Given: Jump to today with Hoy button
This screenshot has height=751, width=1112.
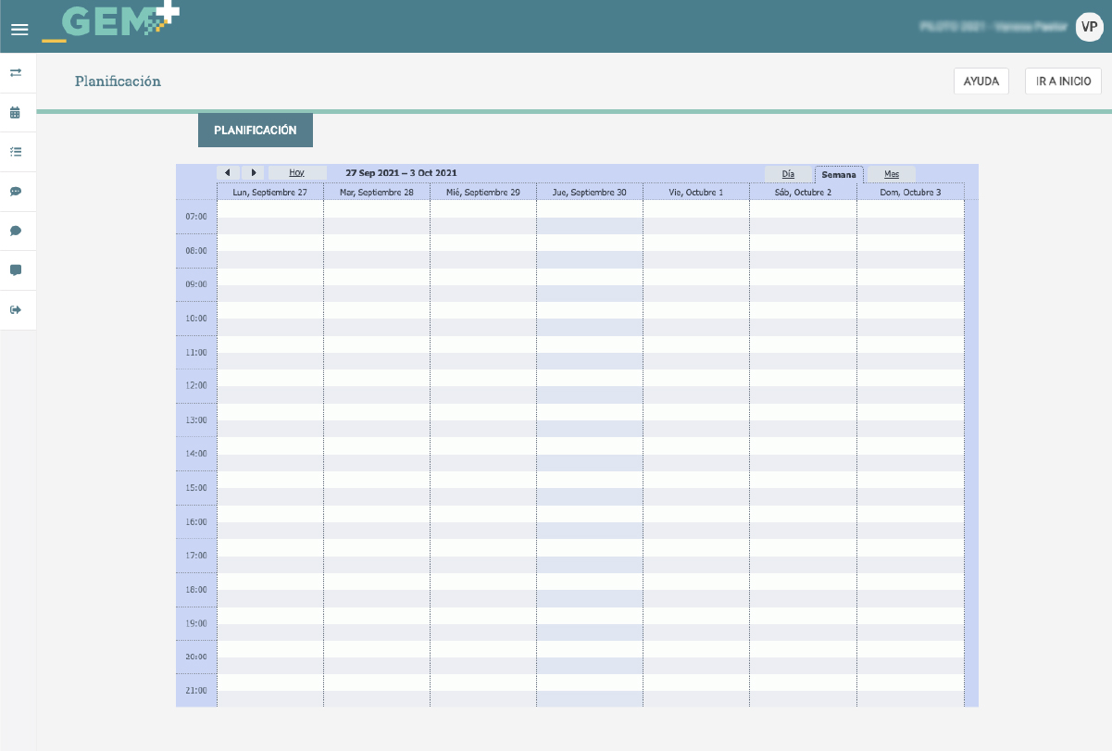Looking at the screenshot, I should (x=296, y=173).
